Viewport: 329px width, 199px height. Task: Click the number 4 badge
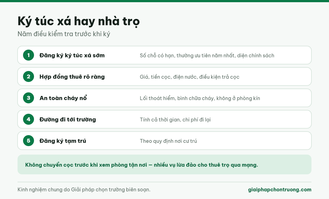[29, 119]
